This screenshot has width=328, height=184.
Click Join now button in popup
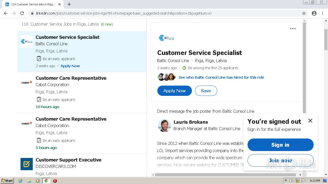(x=280, y=160)
